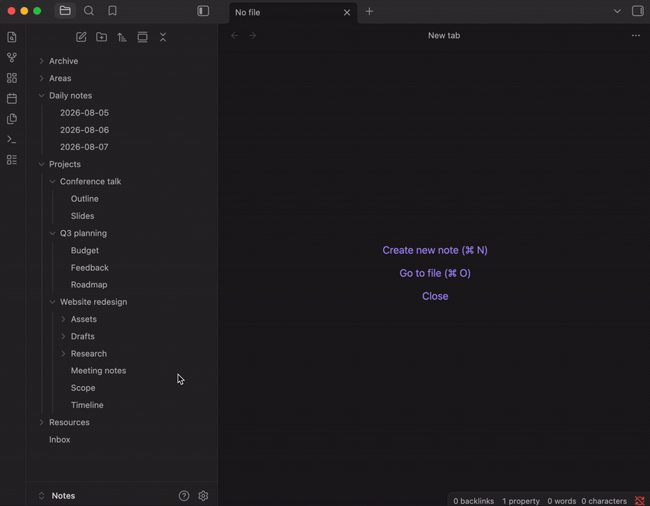Click the auto-reveal current file icon
650x506 pixels.
142,37
